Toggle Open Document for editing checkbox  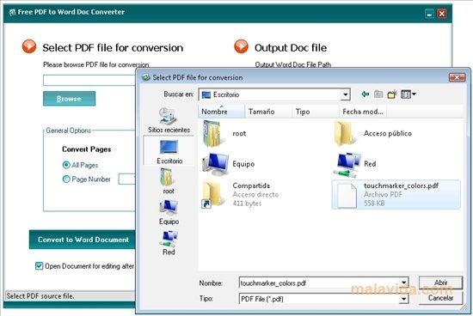point(40,265)
